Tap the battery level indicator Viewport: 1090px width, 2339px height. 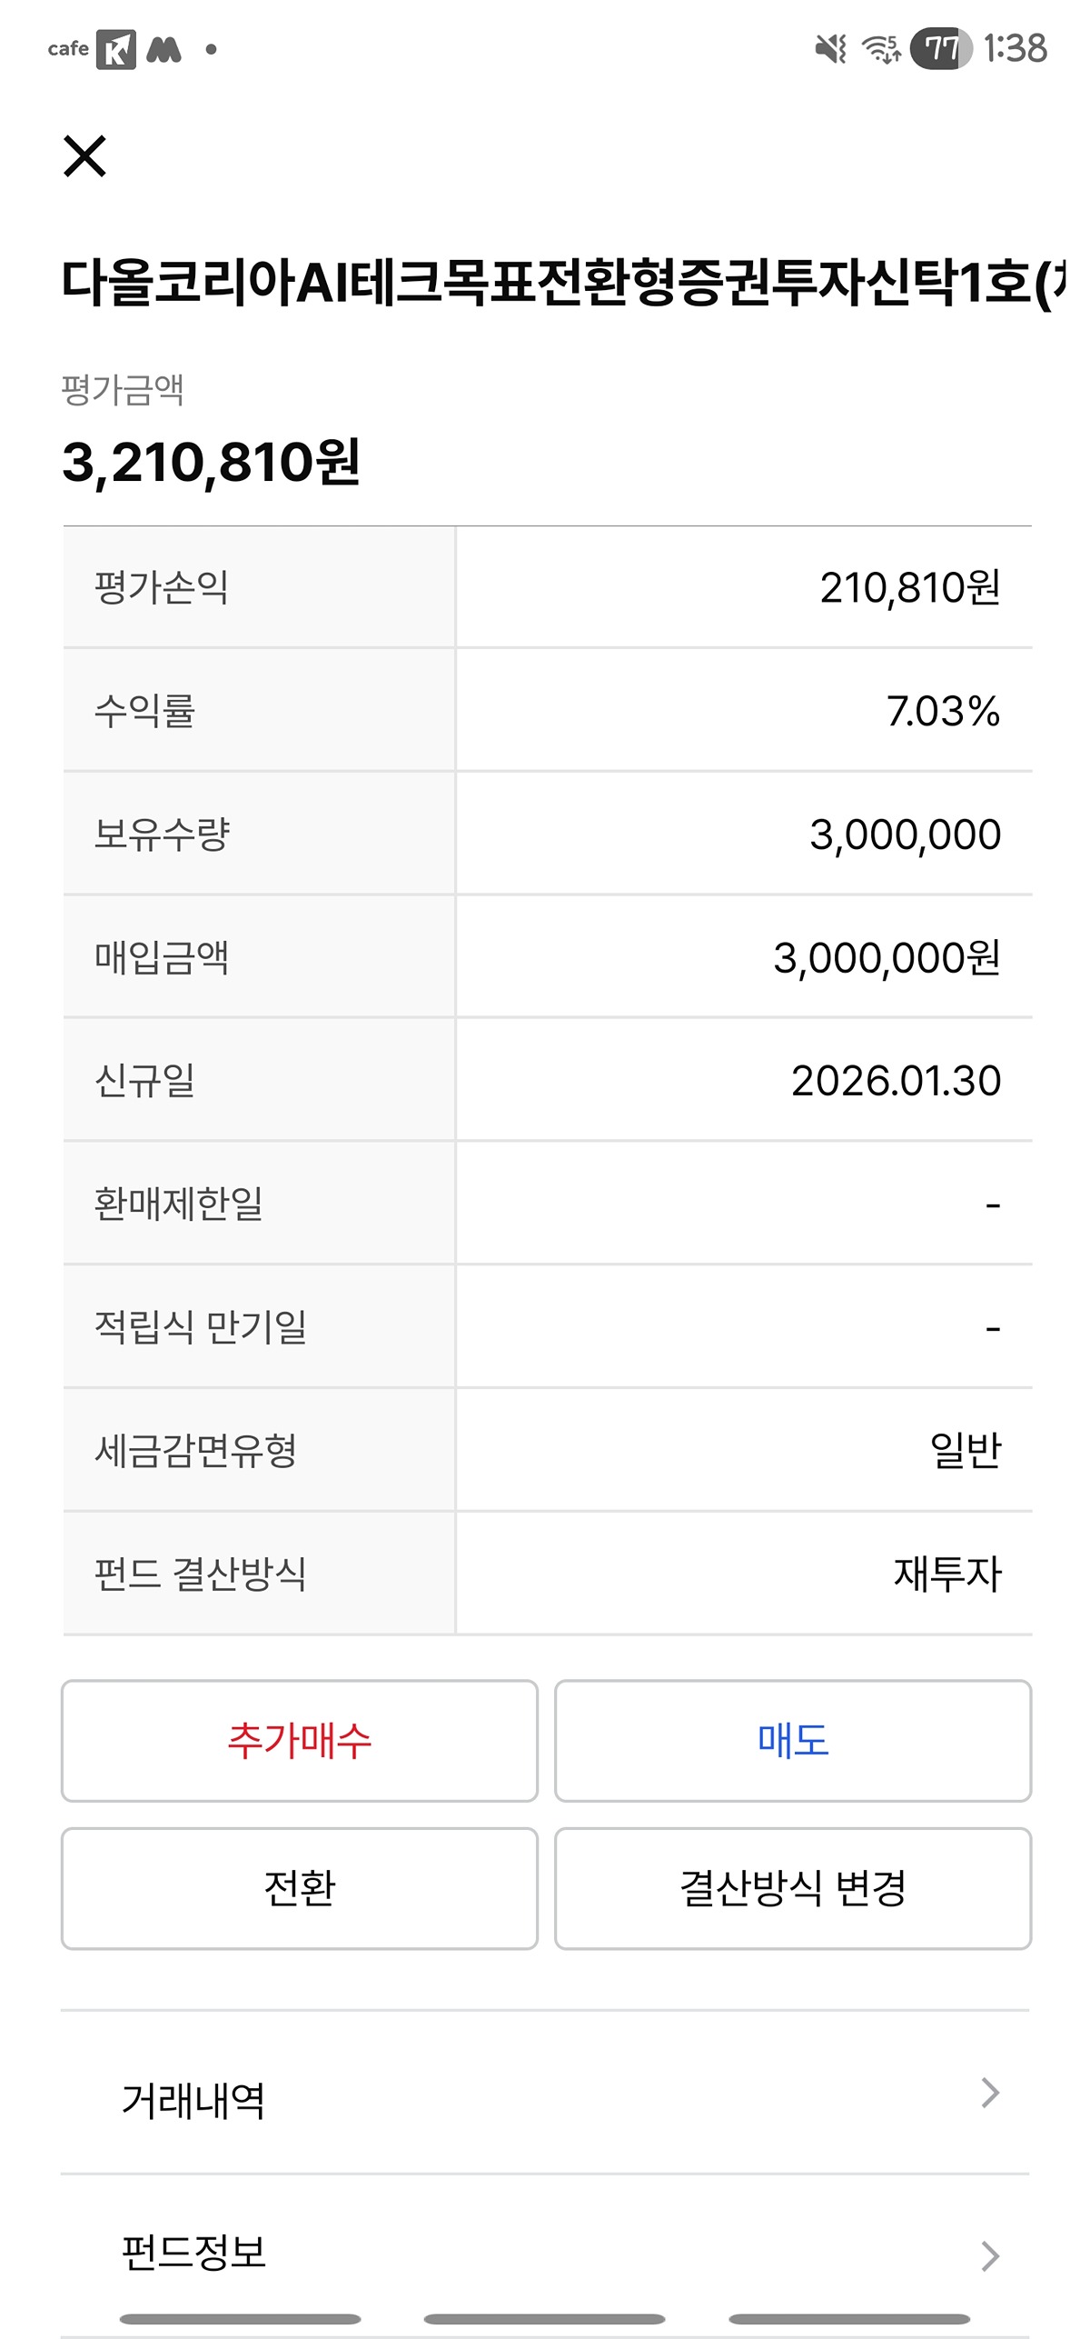coord(941,48)
